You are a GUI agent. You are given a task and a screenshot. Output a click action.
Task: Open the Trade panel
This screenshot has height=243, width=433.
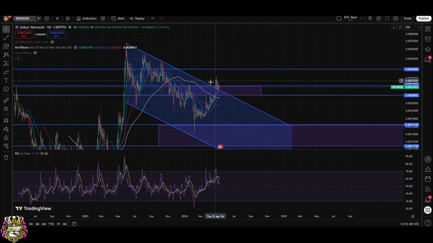click(408, 19)
